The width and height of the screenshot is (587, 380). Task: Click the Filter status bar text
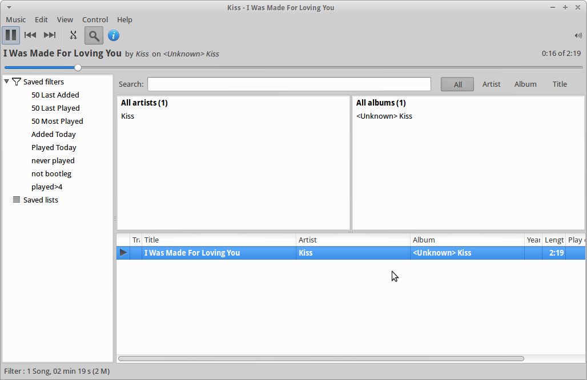(57, 371)
